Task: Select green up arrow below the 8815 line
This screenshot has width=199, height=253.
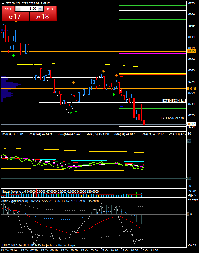Action: tap(13, 55)
